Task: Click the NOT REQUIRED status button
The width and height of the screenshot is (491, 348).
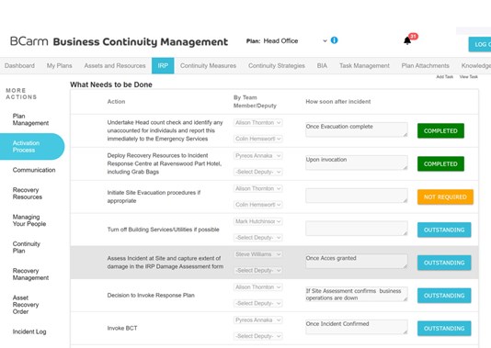Action: click(445, 197)
